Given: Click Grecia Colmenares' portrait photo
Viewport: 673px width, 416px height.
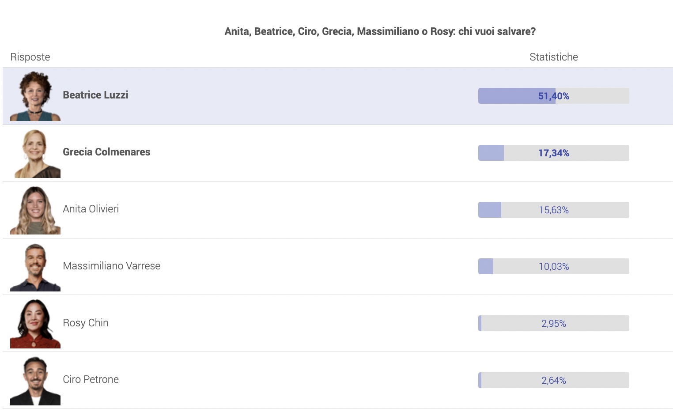Looking at the screenshot, I should pos(35,153).
